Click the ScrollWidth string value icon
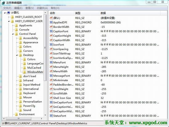Viewport: 169px width, 127px height. [x=51, y=93]
